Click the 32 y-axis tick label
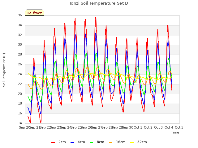The height and width of the screenshot is (148, 198). [20, 35]
